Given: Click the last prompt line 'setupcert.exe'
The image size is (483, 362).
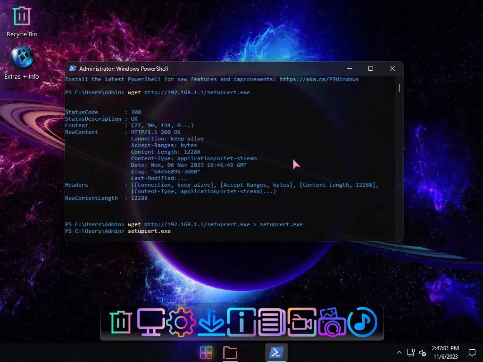Looking at the screenshot, I should [149, 231].
